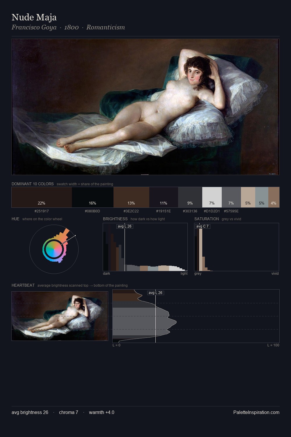291x437 pixels.
Task: Click the '#251917' hex code label
Action: click(42, 211)
